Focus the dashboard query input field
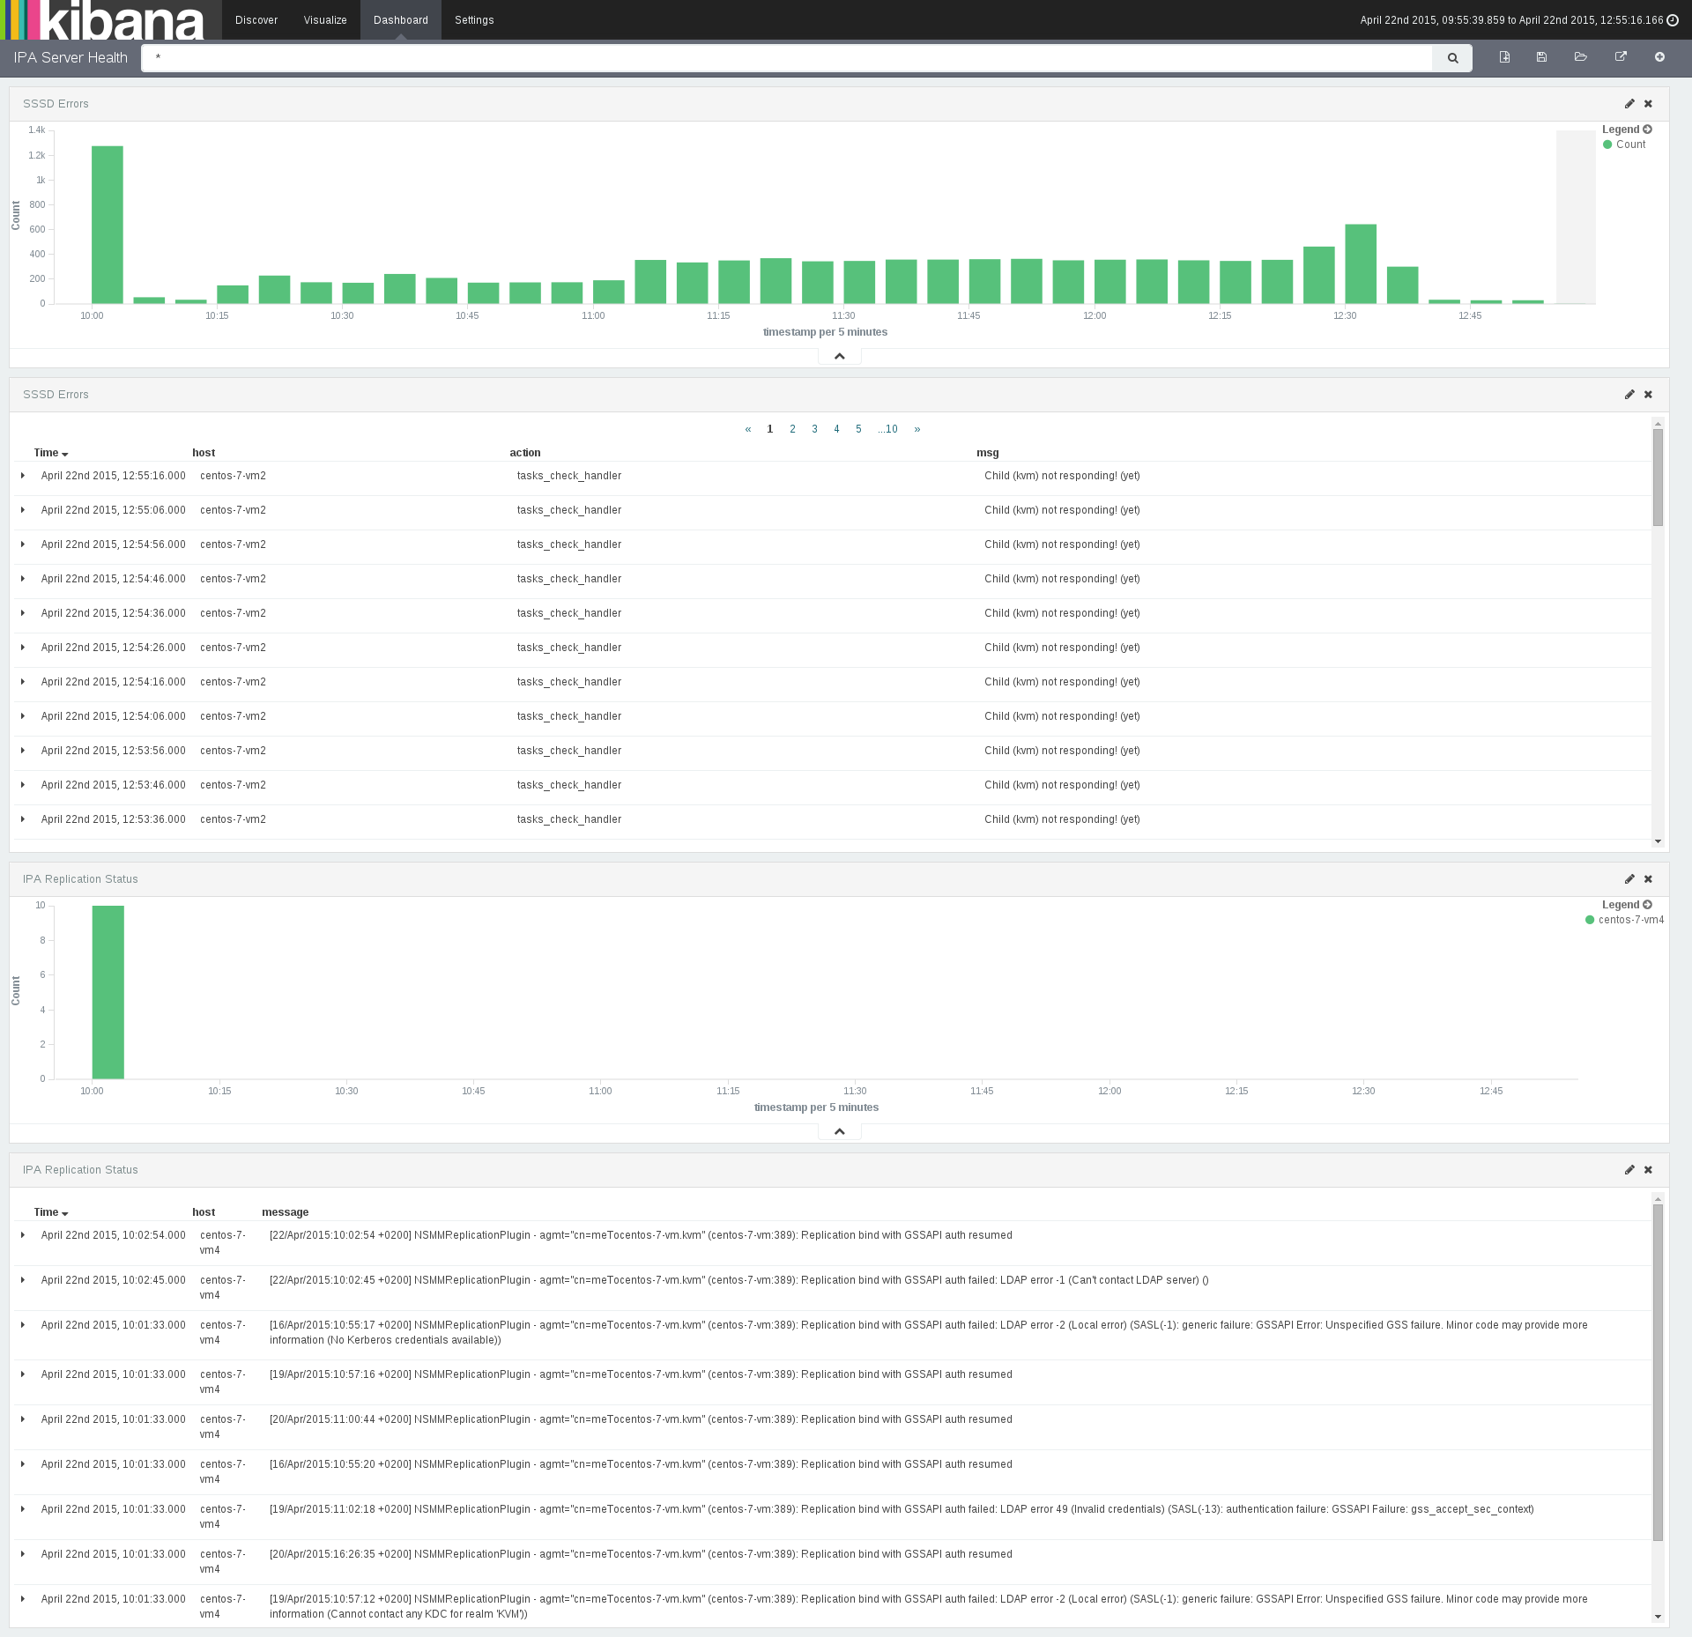This screenshot has width=1692, height=1637. (784, 58)
